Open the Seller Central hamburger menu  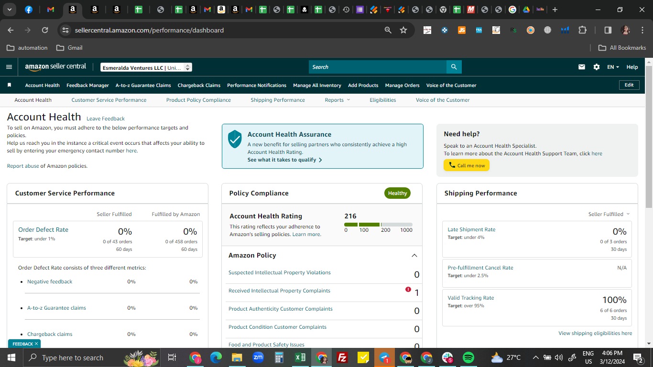click(9, 67)
